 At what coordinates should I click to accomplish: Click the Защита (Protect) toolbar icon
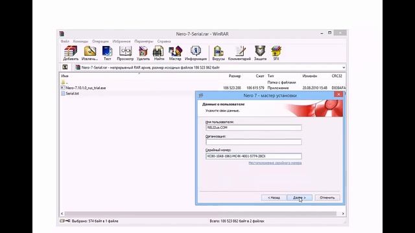click(x=260, y=53)
